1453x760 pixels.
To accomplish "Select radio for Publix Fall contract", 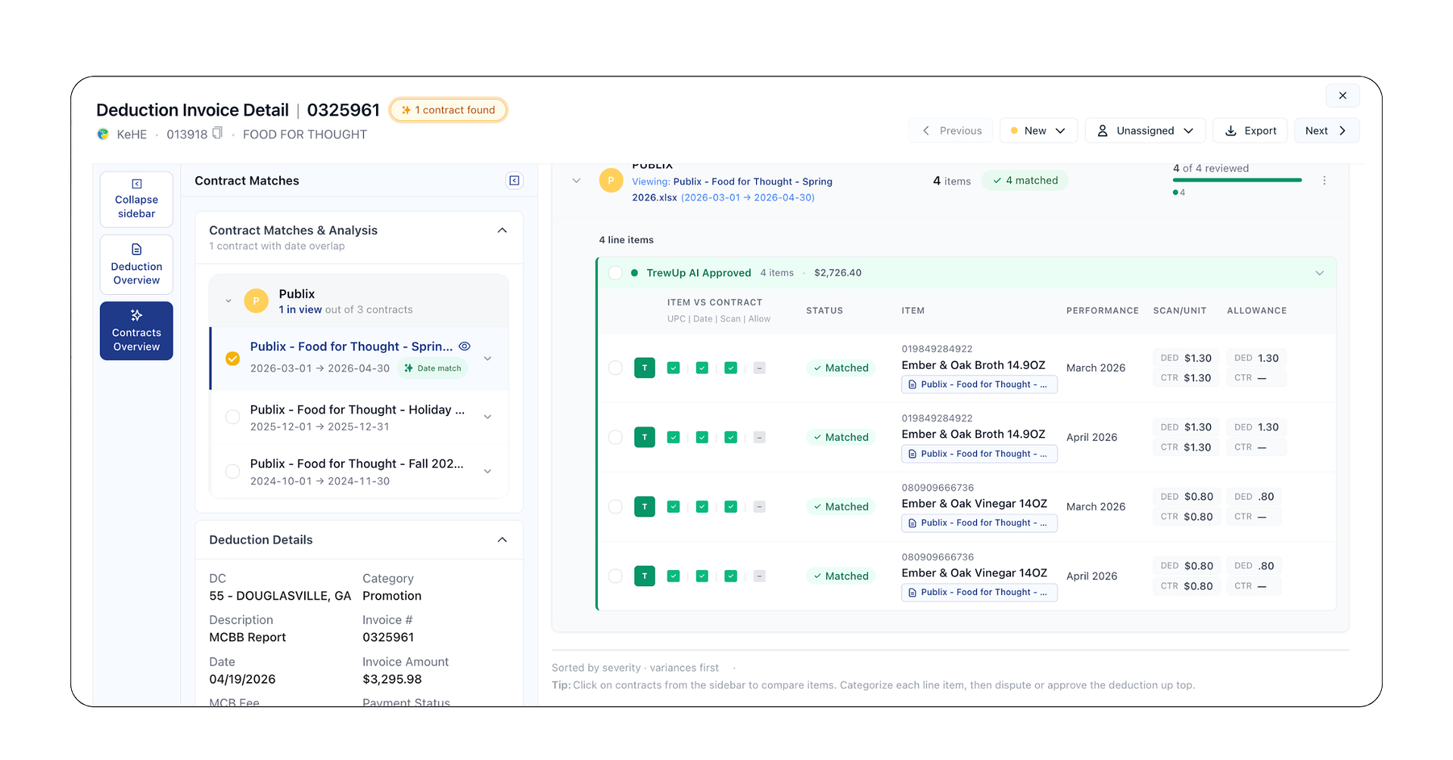I will pyautogui.click(x=233, y=471).
